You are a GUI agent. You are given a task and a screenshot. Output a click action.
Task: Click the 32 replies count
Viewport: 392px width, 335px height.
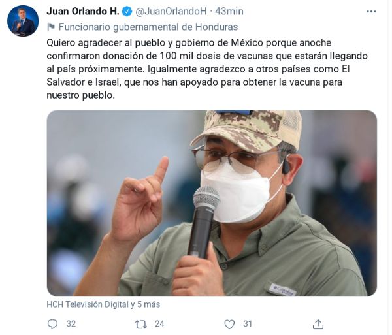pos(71,324)
